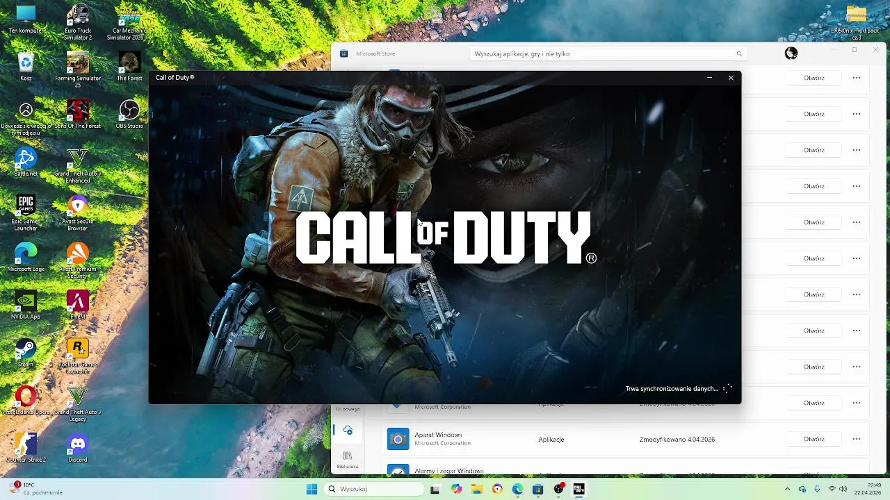Open the weather widget on the taskbar
The image size is (890, 500).
tap(36, 489)
